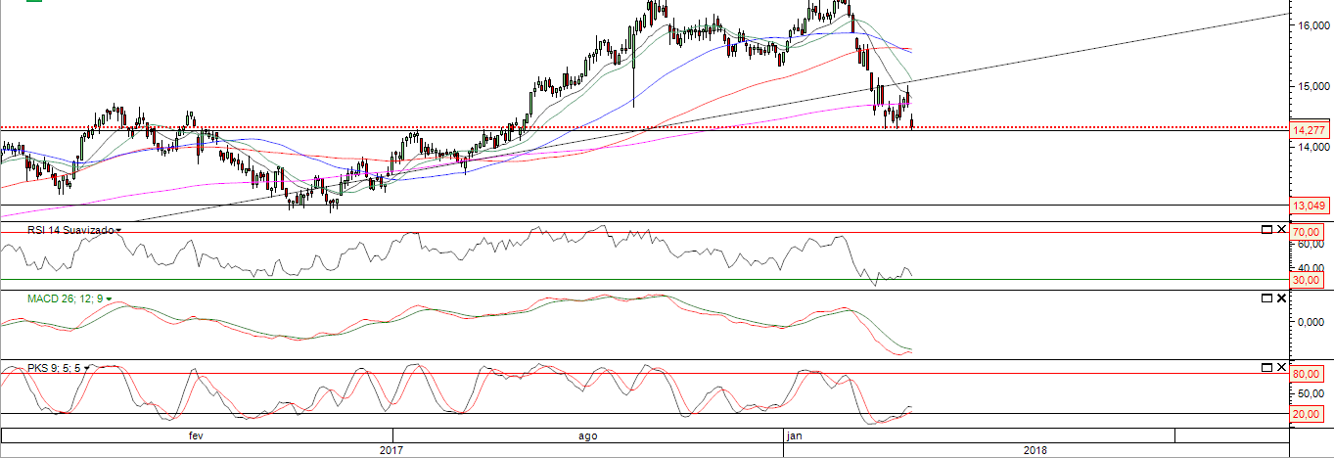
Task: Select the PKS 20,00 lower level tag
Action: pyautogui.click(x=1307, y=414)
